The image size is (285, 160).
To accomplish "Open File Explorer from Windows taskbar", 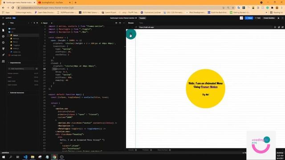I will coord(33,157).
